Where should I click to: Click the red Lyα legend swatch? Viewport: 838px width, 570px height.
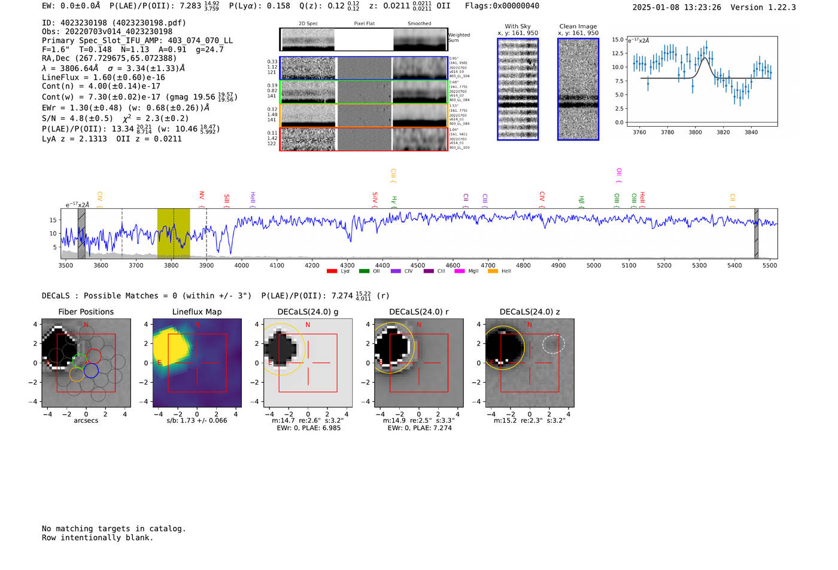[x=332, y=272]
